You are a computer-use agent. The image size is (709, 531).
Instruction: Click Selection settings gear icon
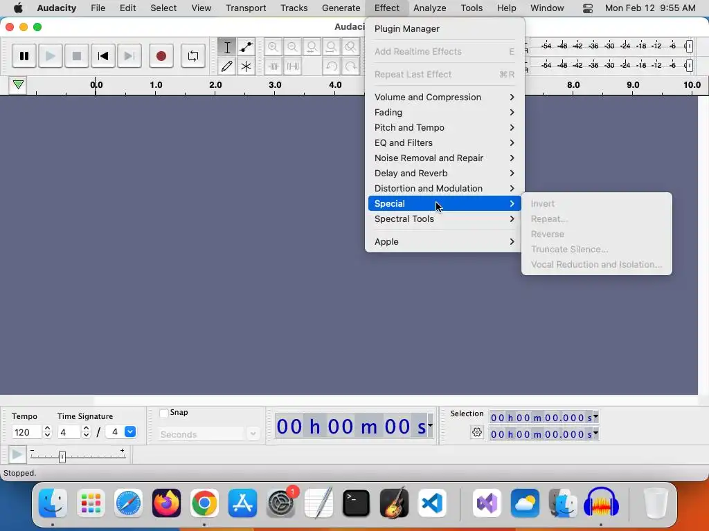pos(476,432)
